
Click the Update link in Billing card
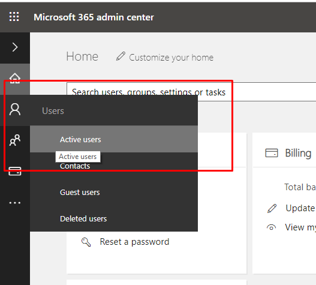(300, 208)
